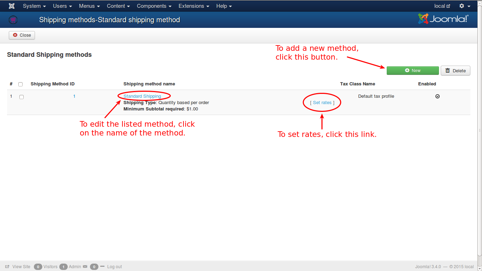The height and width of the screenshot is (271, 482).
Task: Open the settings gear menu
Action: [464, 6]
